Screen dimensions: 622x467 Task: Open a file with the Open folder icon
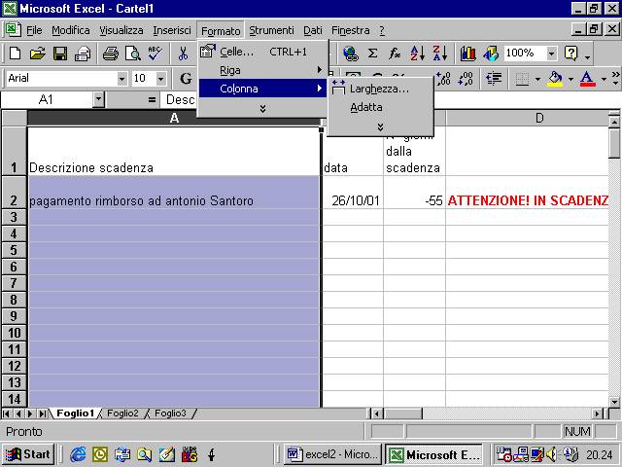(37, 53)
